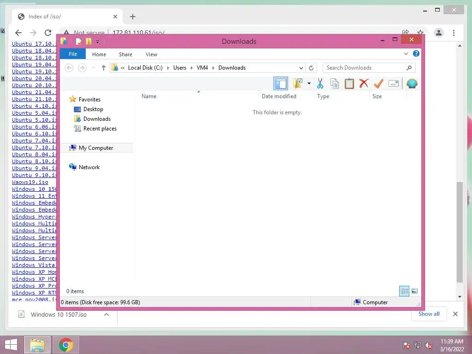Reload the Chrome page
The height and width of the screenshot is (354, 472).
tap(48, 33)
